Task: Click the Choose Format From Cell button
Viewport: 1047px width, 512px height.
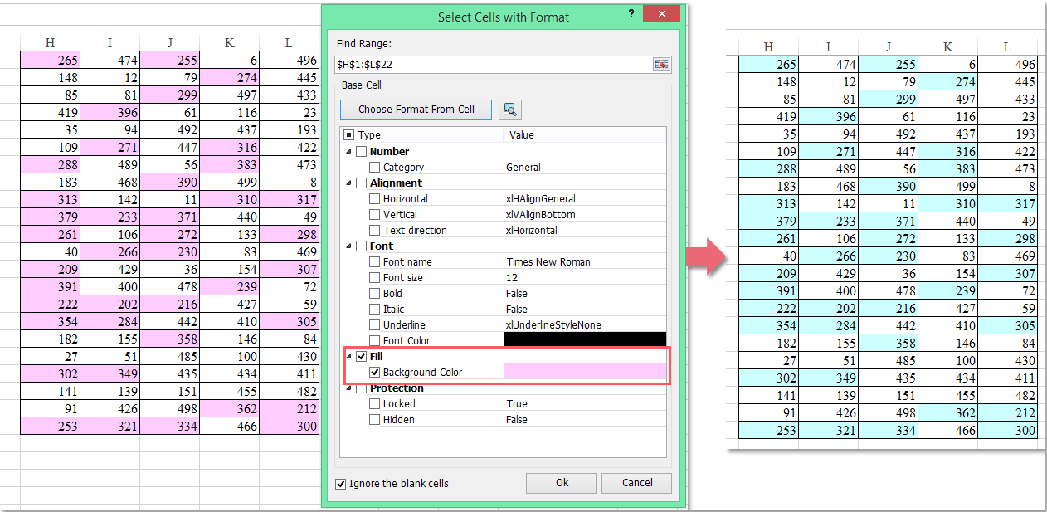Action: point(415,109)
